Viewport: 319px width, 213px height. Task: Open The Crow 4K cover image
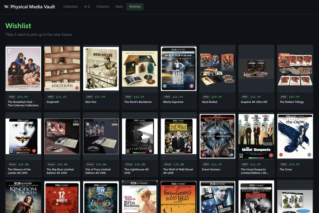(x=295, y=136)
